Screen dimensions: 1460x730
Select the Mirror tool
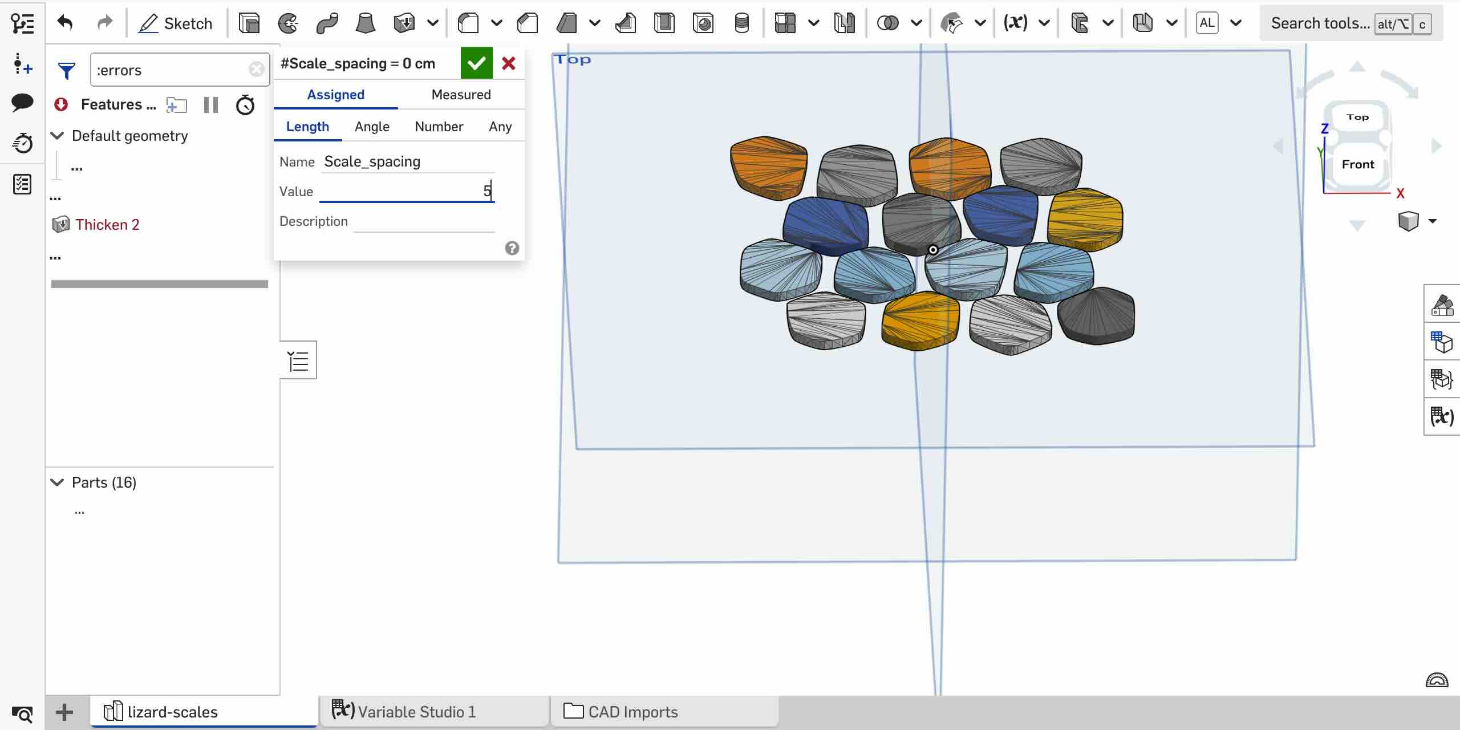point(845,23)
